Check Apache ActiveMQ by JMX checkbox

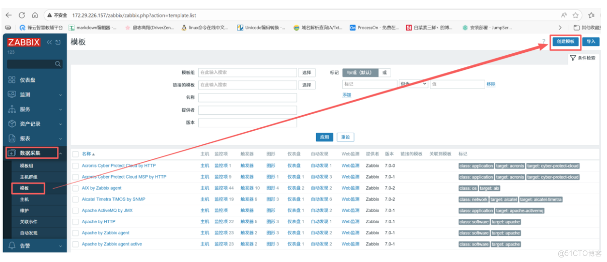75,211
